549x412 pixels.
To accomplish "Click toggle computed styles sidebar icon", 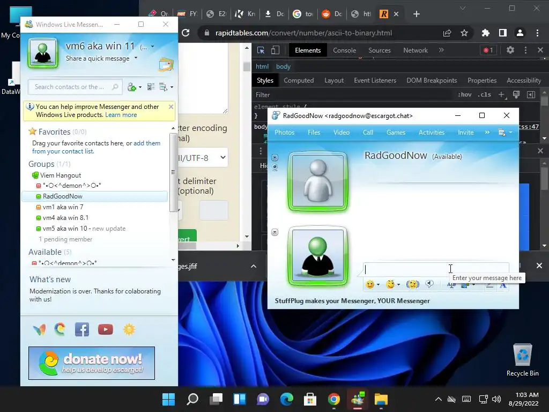I will (531, 94).
